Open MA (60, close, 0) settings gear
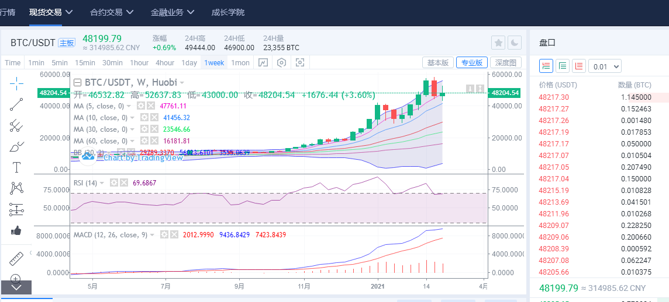Screen dimensions: 669x302 [x=145, y=141]
